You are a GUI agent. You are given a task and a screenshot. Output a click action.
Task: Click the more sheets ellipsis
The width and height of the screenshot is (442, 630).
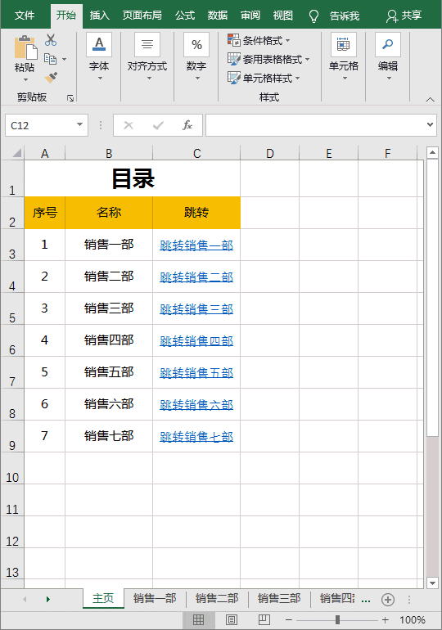366,600
